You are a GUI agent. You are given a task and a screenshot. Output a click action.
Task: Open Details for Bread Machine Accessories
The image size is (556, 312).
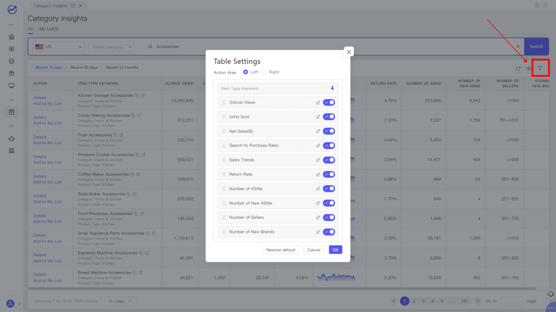tap(40, 275)
